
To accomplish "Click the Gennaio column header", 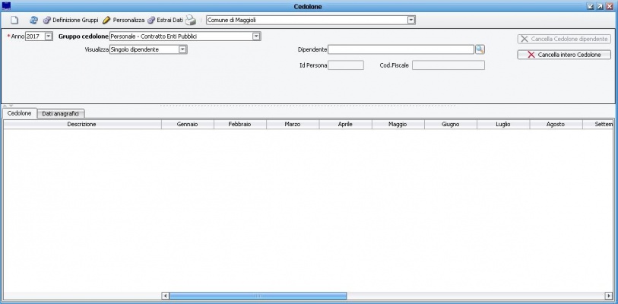I will (x=187, y=124).
